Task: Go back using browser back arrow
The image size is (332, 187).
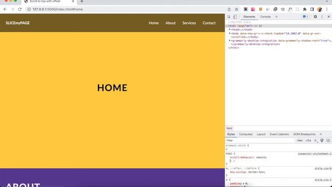Action: 5,9
